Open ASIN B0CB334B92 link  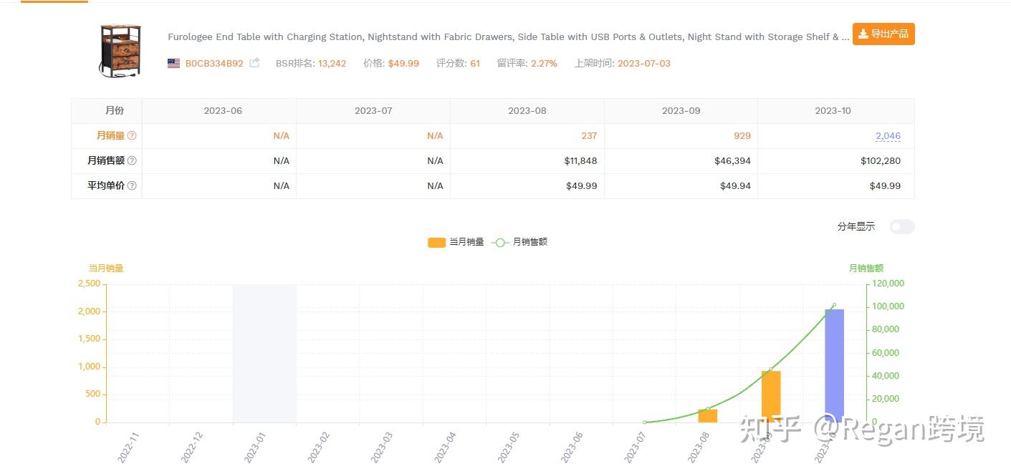point(214,63)
